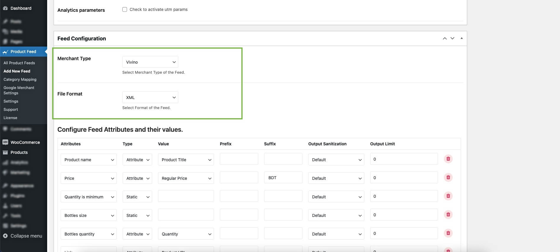Click Output Limit field in Price row

click(404, 177)
